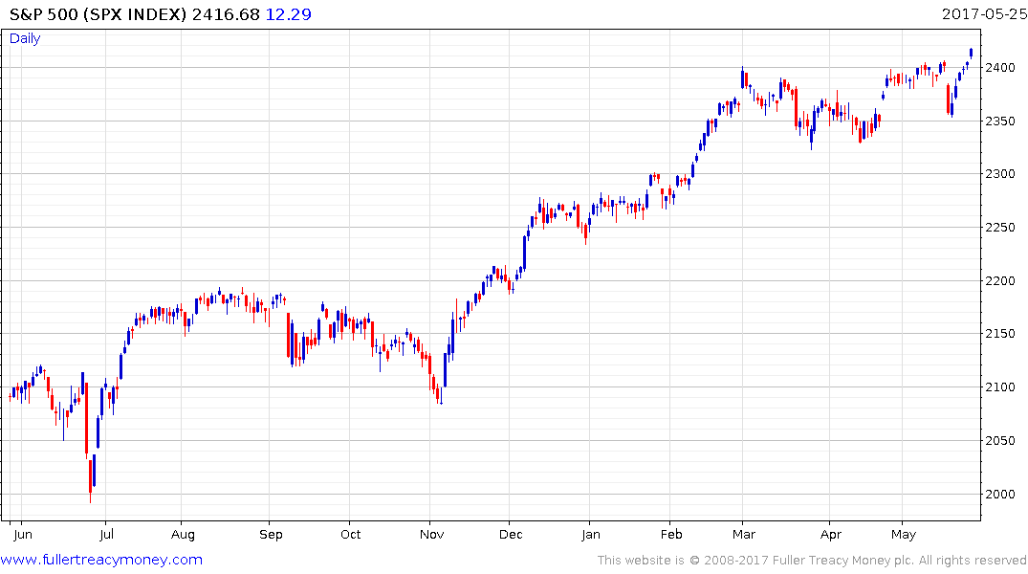This screenshot has width=1028, height=574.
Task: Click the 'Jul' month axis label
Action: [x=106, y=535]
